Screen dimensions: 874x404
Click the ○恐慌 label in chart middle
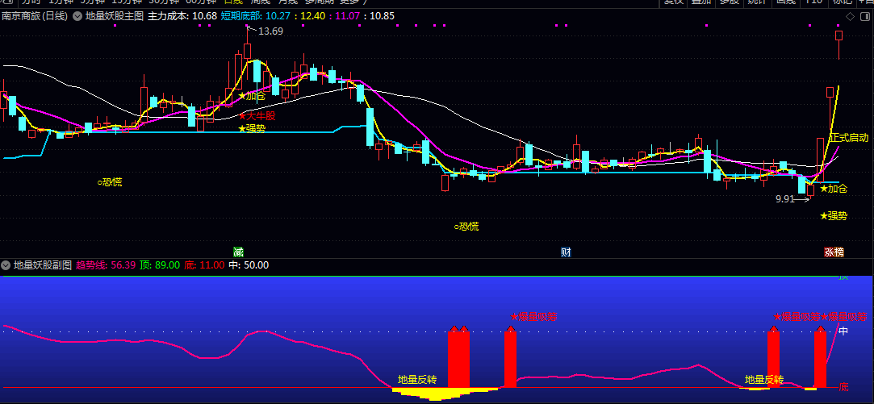466,227
